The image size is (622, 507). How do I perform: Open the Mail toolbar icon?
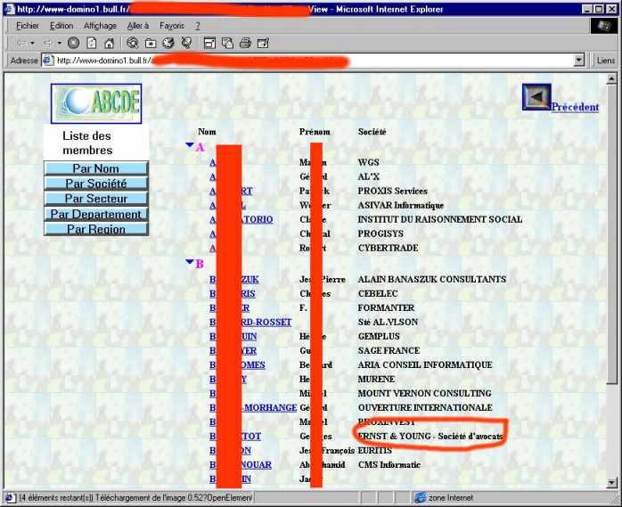227,43
